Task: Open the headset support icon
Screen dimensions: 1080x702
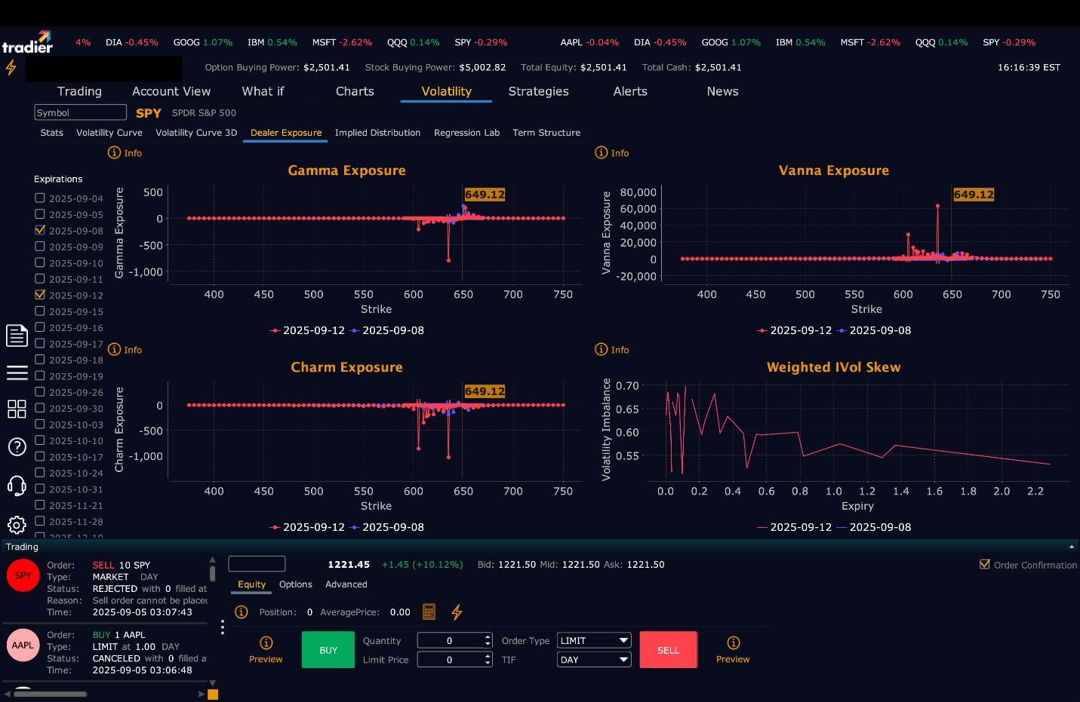Action: tap(17, 486)
